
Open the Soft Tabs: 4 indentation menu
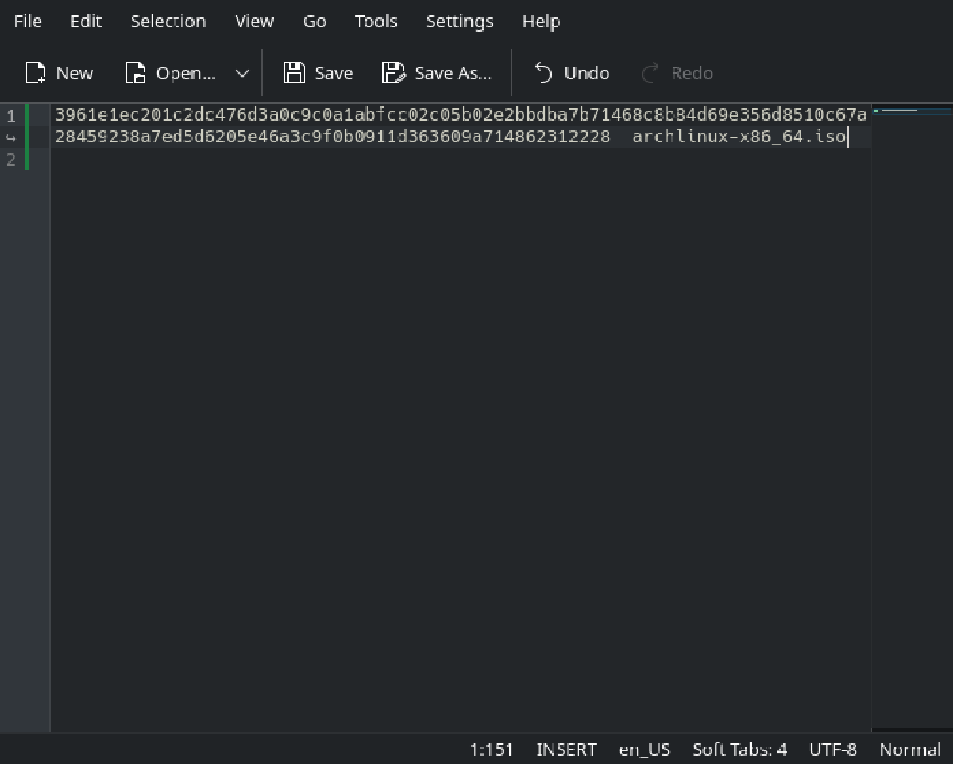[739, 750]
